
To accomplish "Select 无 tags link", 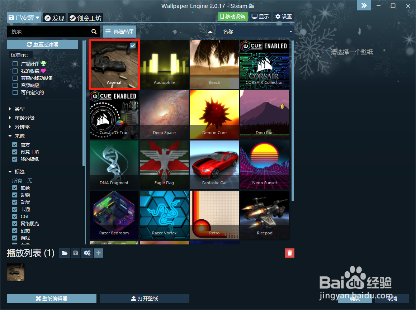I will pos(30,181).
